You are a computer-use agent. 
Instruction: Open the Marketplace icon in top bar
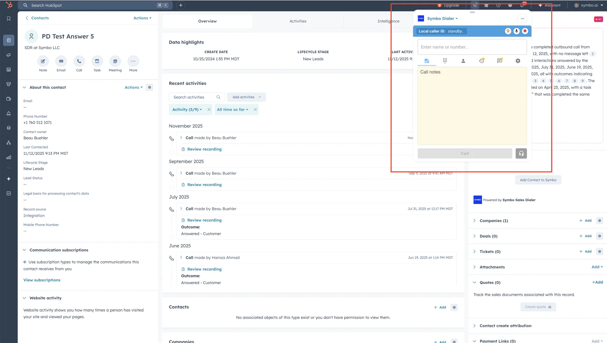coord(486,5)
